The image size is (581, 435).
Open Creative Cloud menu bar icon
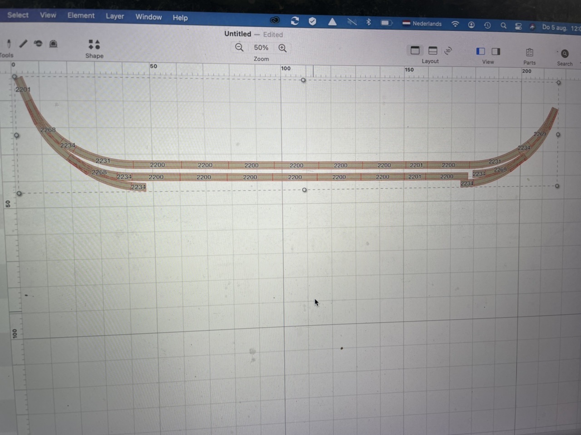coord(275,20)
